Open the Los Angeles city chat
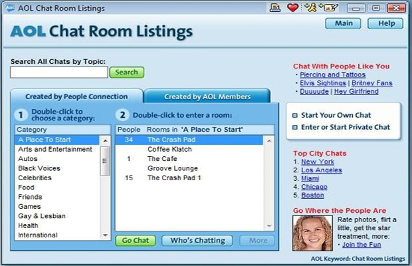412x266 pixels. [322, 170]
